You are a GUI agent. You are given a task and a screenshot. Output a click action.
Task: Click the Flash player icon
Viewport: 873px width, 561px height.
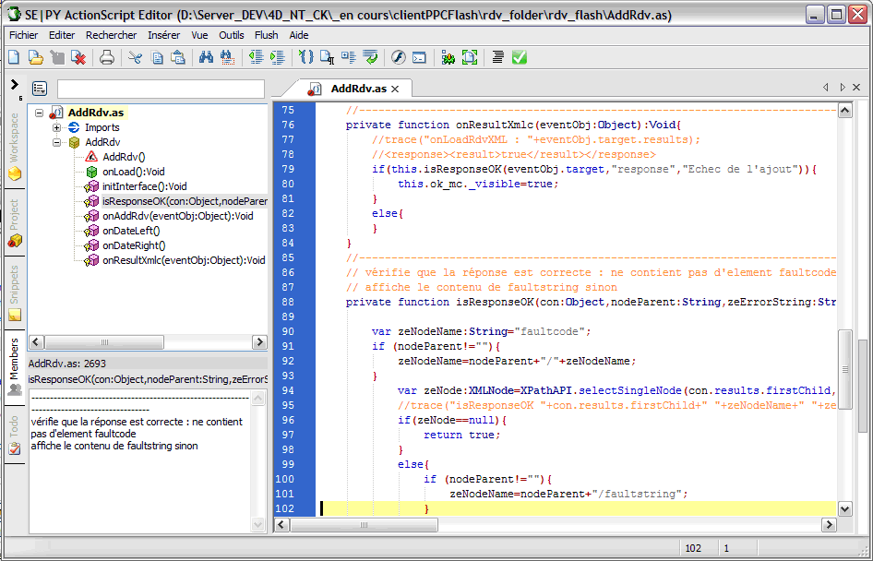coord(399,57)
